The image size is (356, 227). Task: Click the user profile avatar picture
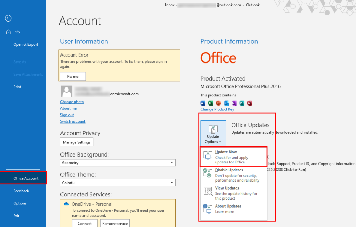click(66, 91)
